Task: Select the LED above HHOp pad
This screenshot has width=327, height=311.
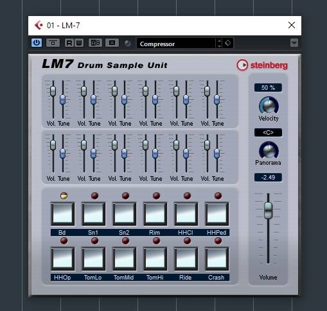Action: (64, 240)
